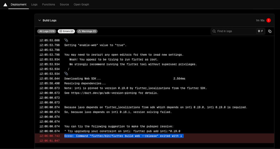Click the 12:05:58.490 timestamp
This screenshot has height=149, width=280.
(50, 83)
